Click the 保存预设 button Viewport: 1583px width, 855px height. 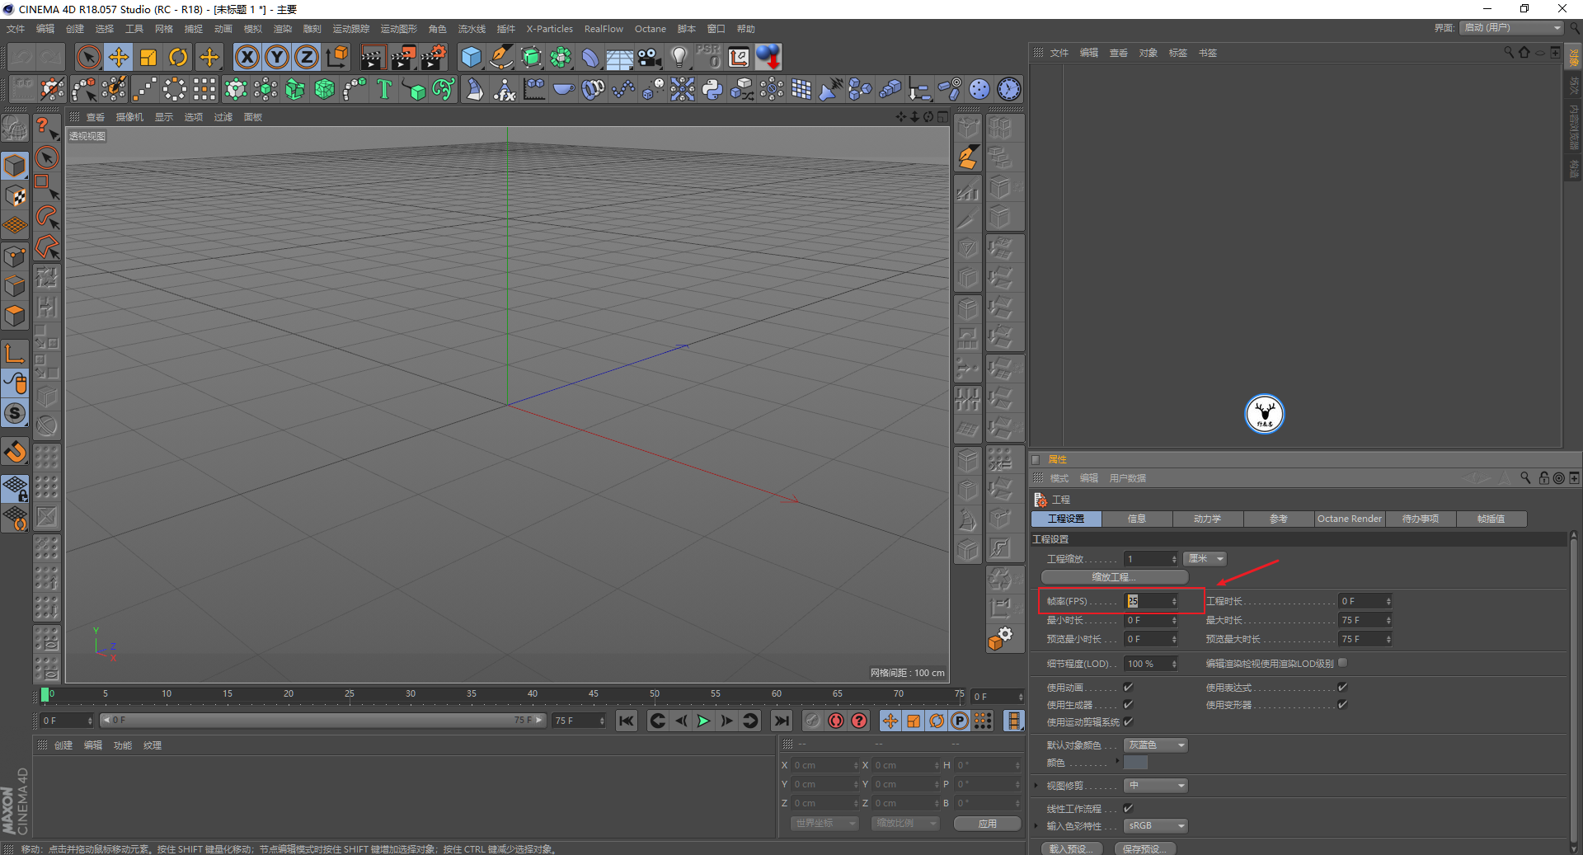[x=1144, y=848]
